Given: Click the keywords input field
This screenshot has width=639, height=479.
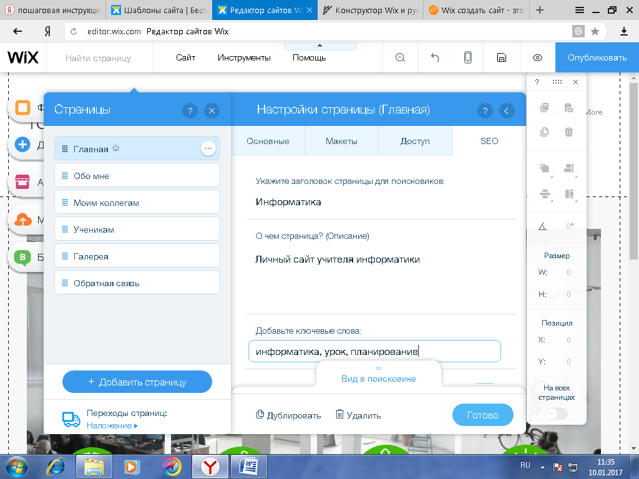Looking at the screenshot, I should click(374, 351).
